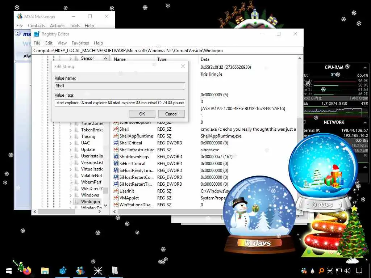
Task: Open the network tray icon
Action: [x=339, y=271]
